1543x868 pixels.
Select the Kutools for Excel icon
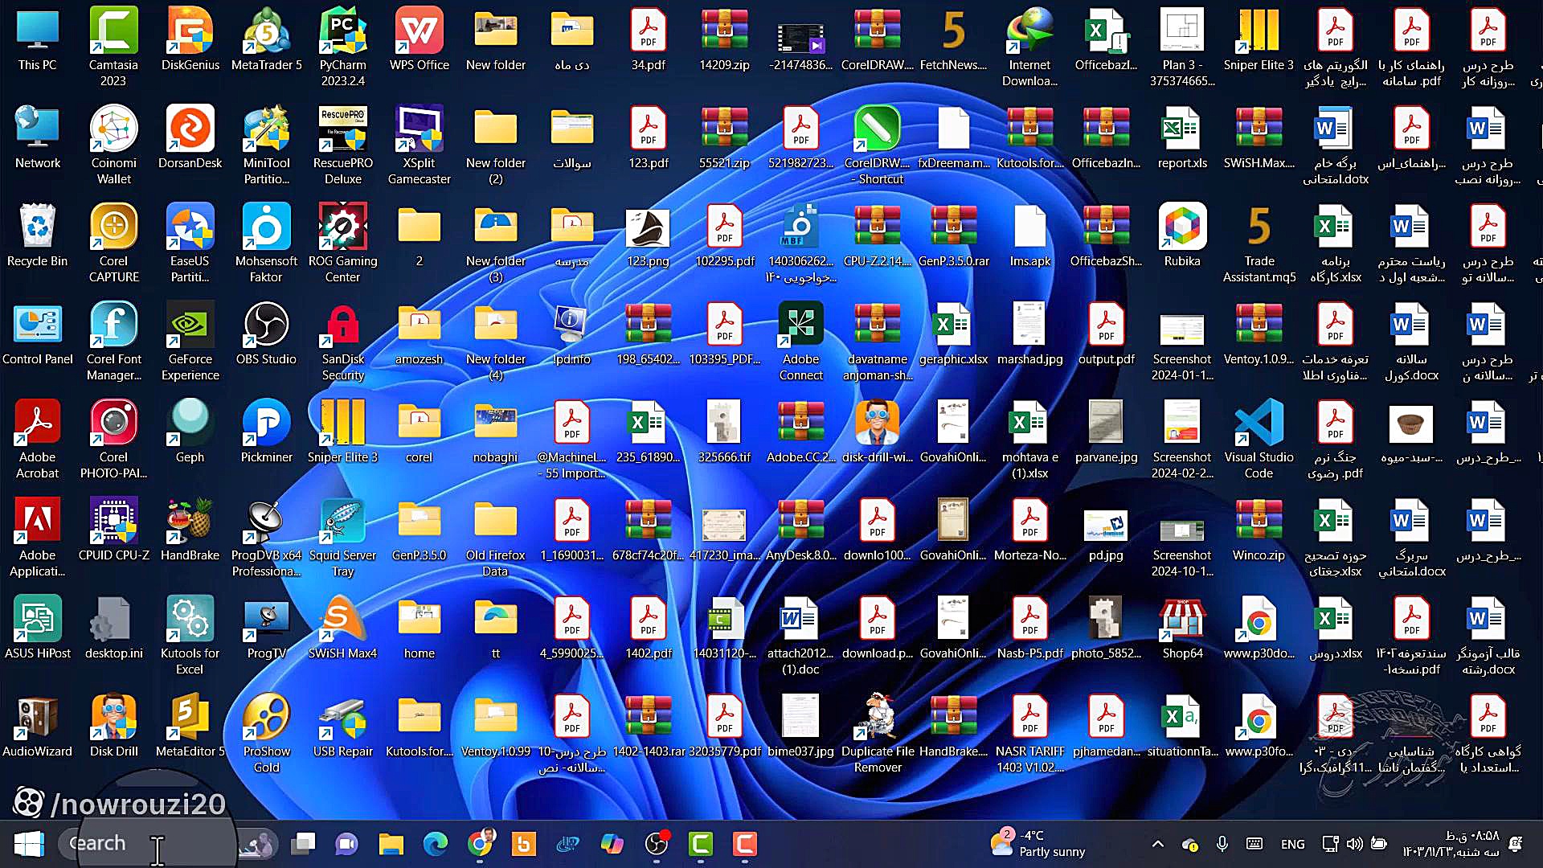click(x=190, y=635)
